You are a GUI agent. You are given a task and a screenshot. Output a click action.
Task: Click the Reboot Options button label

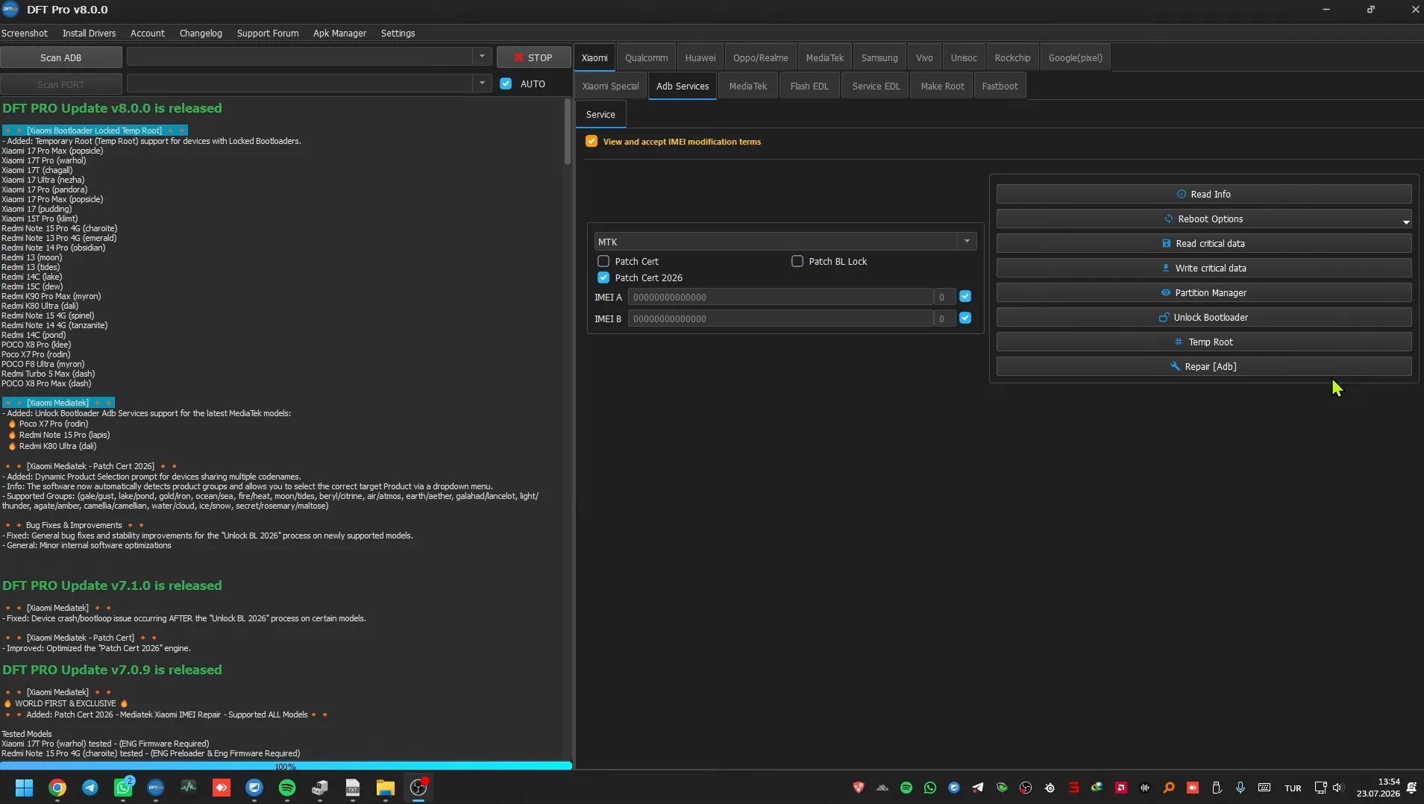(x=1210, y=219)
